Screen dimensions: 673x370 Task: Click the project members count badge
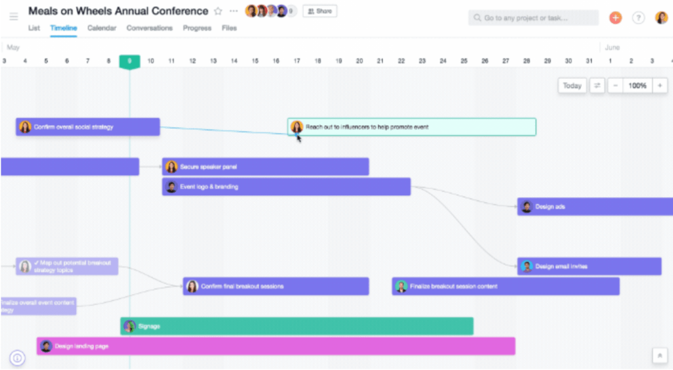click(x=291, y=11)
